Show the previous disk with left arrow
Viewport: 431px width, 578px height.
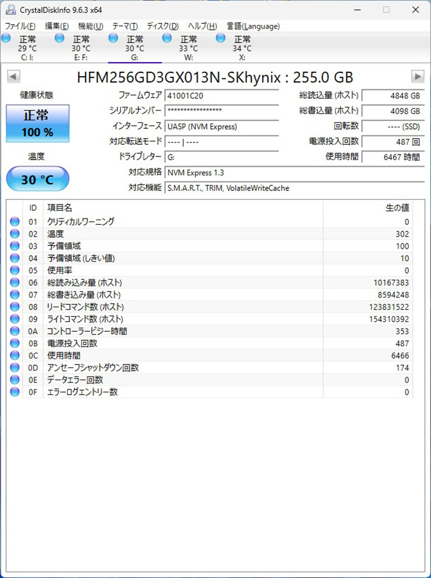pos(13,77)
